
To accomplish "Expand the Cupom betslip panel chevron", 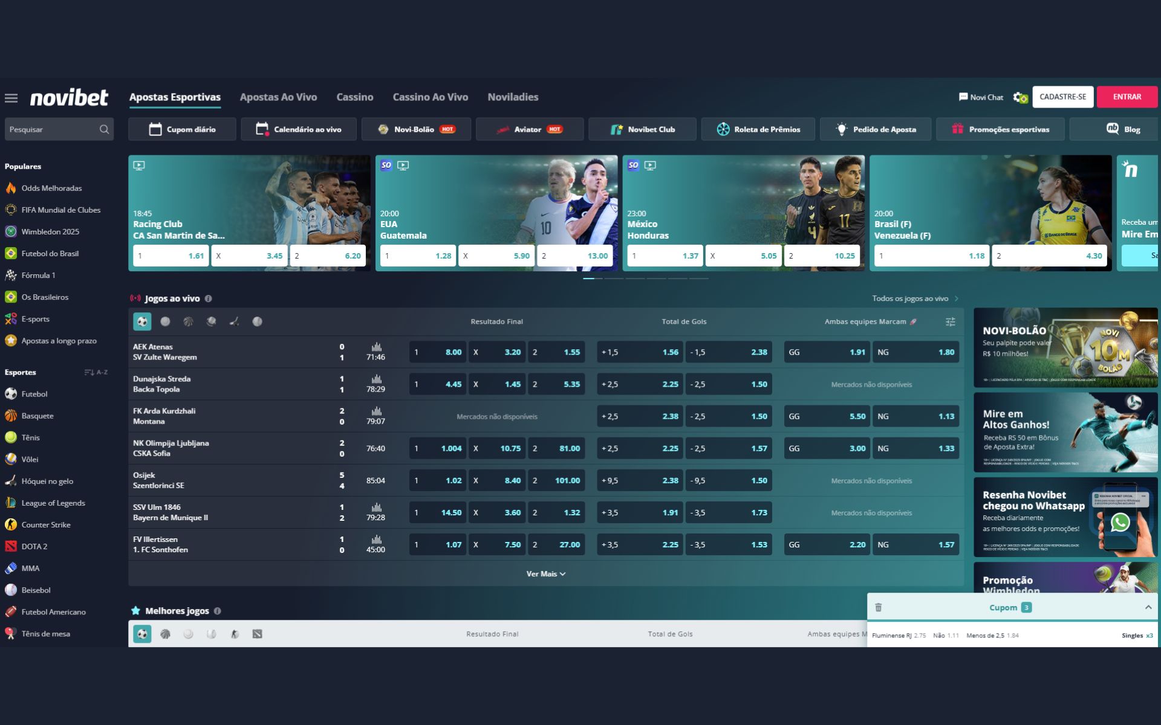I will 1148,607.
